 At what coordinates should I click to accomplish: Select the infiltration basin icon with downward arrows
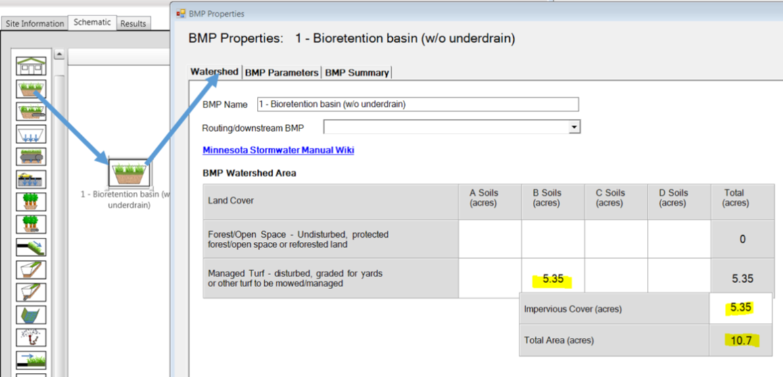point(31,133)
